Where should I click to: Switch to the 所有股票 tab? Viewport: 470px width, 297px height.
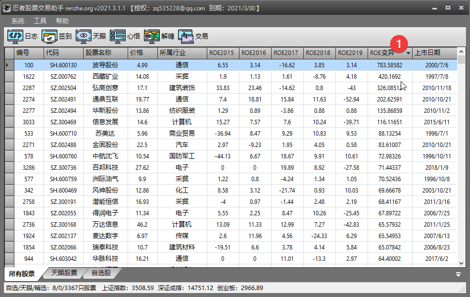22,273
